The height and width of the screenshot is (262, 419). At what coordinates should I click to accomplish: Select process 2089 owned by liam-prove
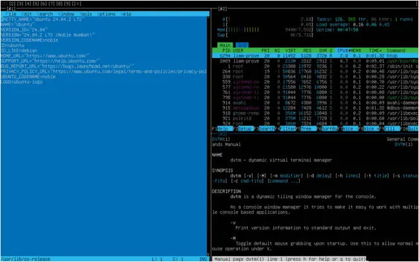(x=315, y=61)
